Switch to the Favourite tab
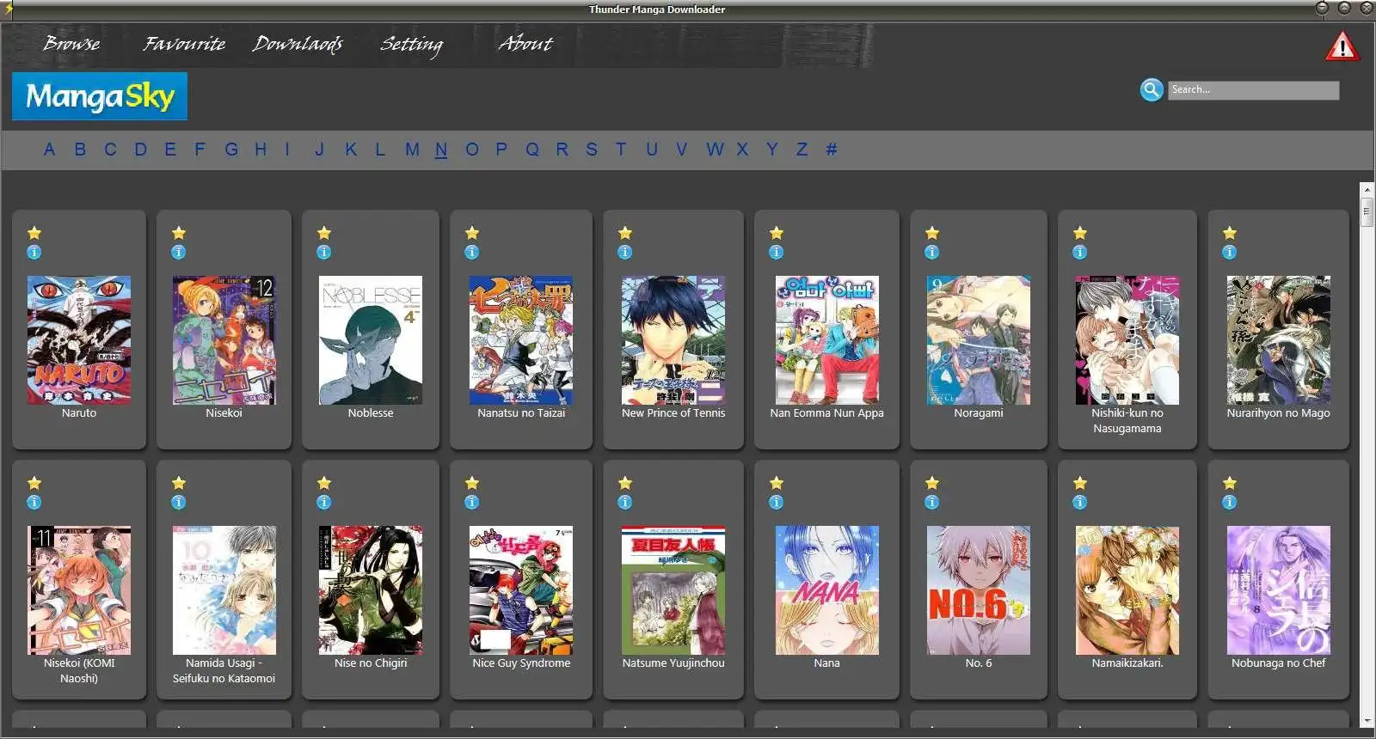 pos(184,43)
